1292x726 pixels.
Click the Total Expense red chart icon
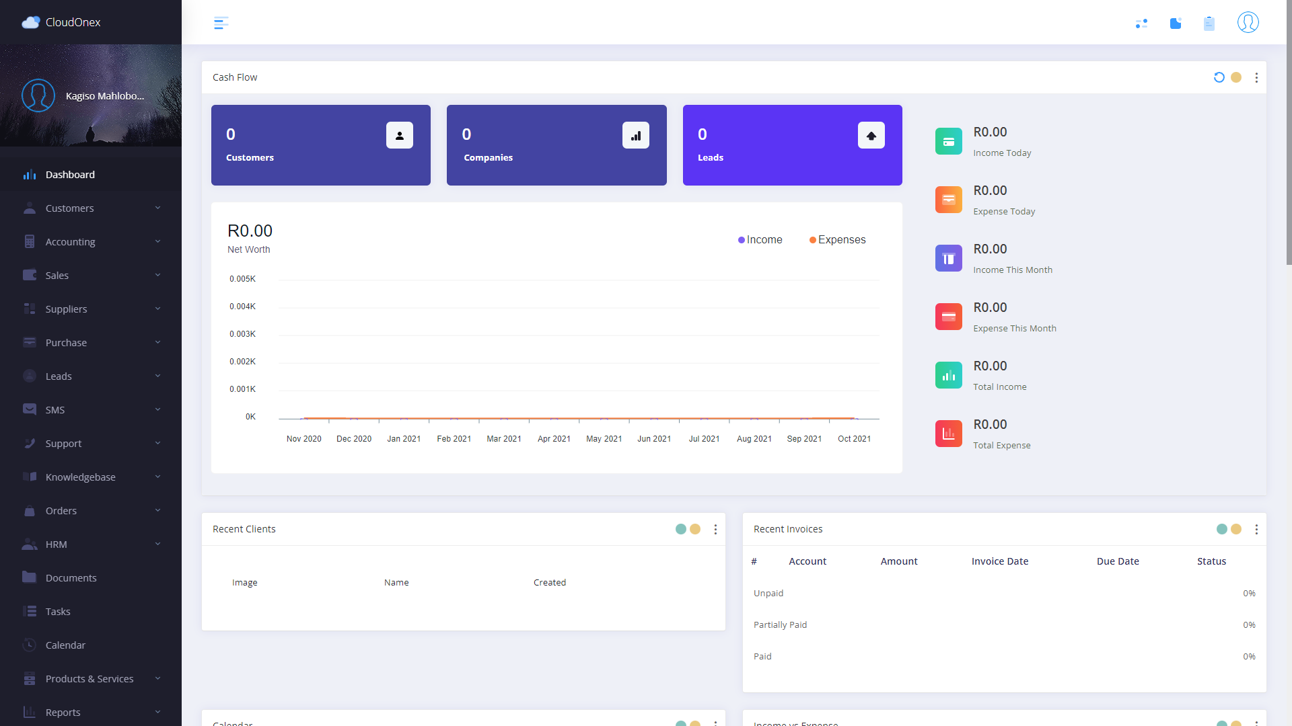949,434
